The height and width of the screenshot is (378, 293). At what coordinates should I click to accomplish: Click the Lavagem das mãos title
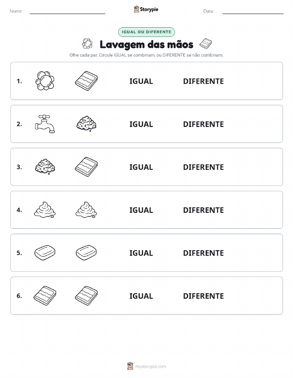coord(146,45)
